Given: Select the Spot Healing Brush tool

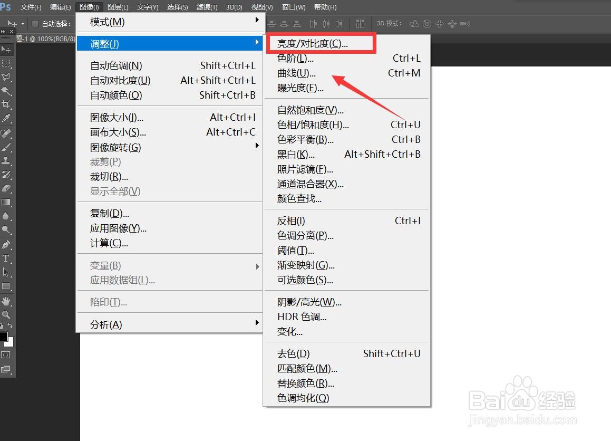Looking at the screenshot, I should (6, 133).
